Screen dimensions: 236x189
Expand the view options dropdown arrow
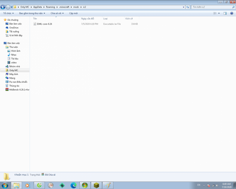point(219,13)
